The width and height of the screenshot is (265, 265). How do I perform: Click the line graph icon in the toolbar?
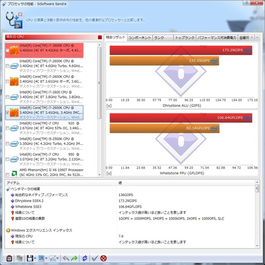[x=53, y=259]
